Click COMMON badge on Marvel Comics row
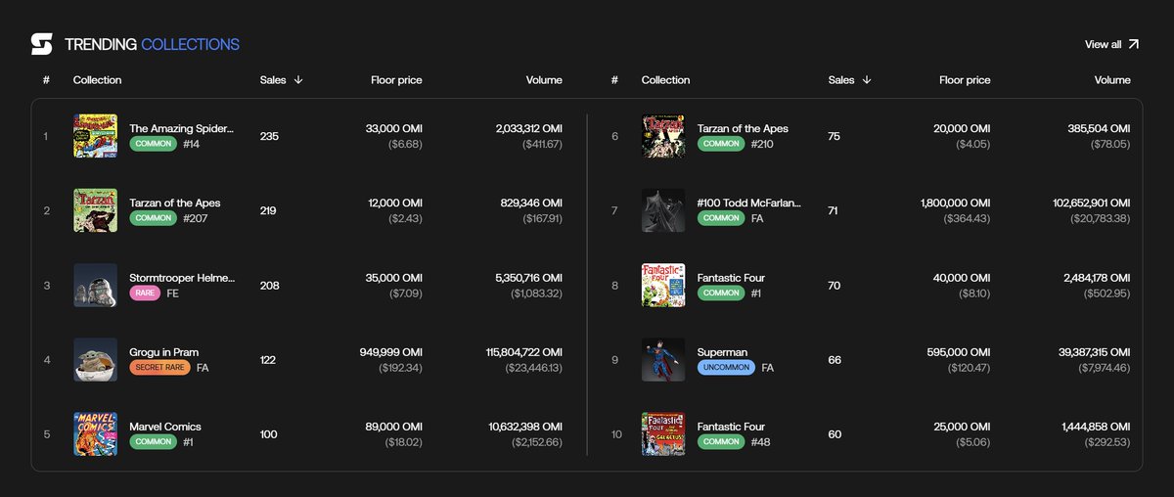The height and width of the screenshot is (497, 1174). pyautogui.click(x=153, y=442)
